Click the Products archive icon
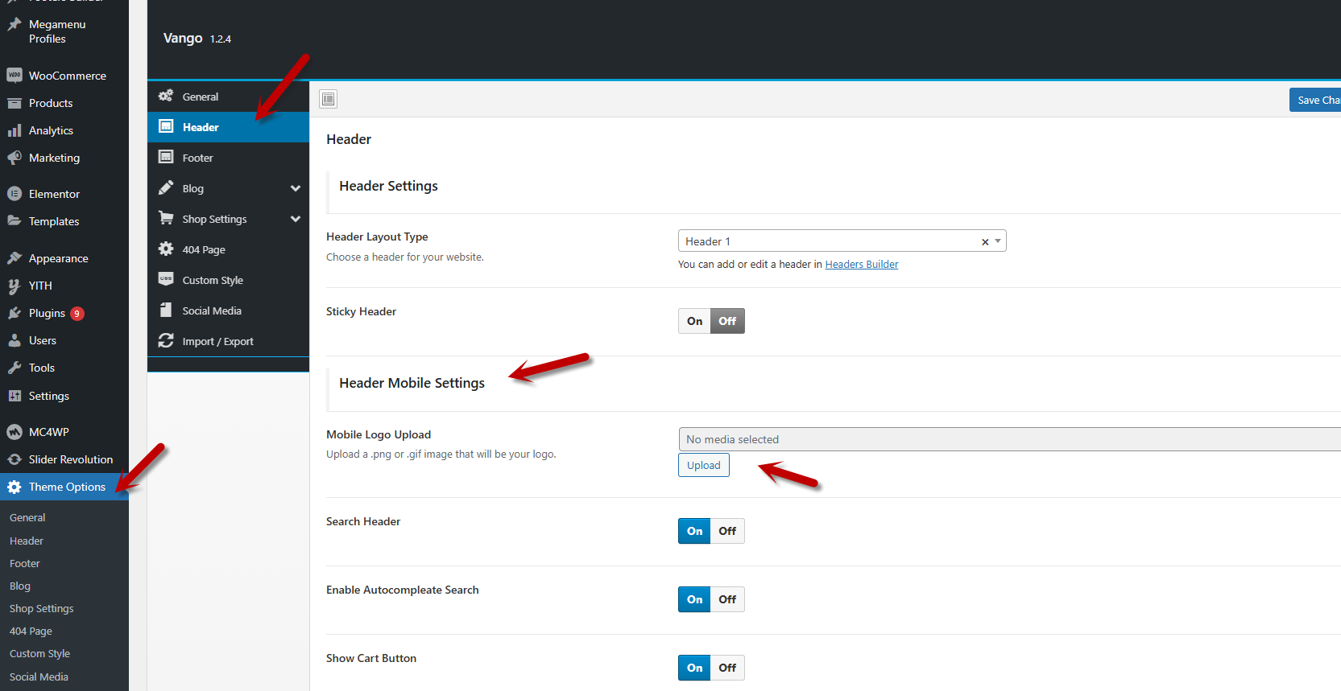The height and width of the screenshot is (691, 1341). [14, 103]
